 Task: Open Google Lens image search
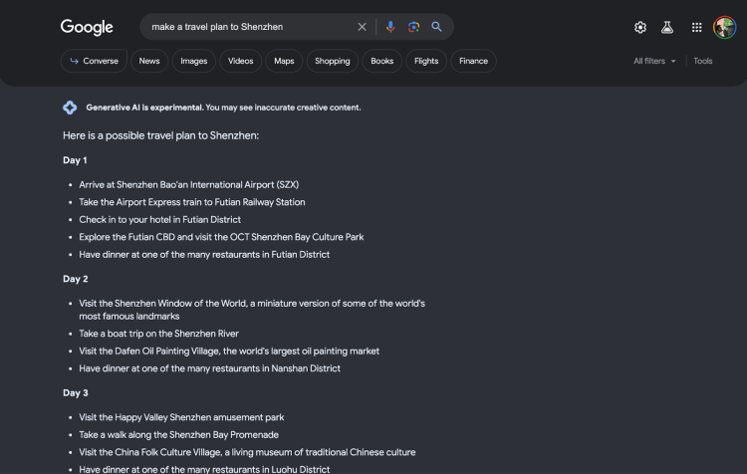point(413,27)
